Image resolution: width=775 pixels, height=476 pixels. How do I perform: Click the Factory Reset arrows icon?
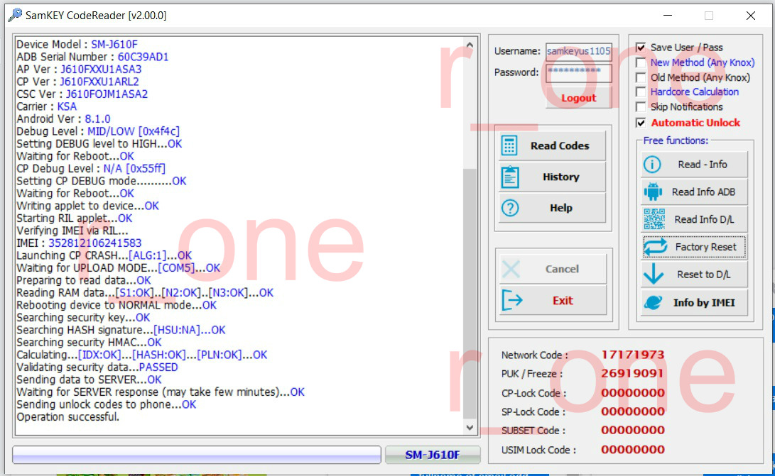656,247
